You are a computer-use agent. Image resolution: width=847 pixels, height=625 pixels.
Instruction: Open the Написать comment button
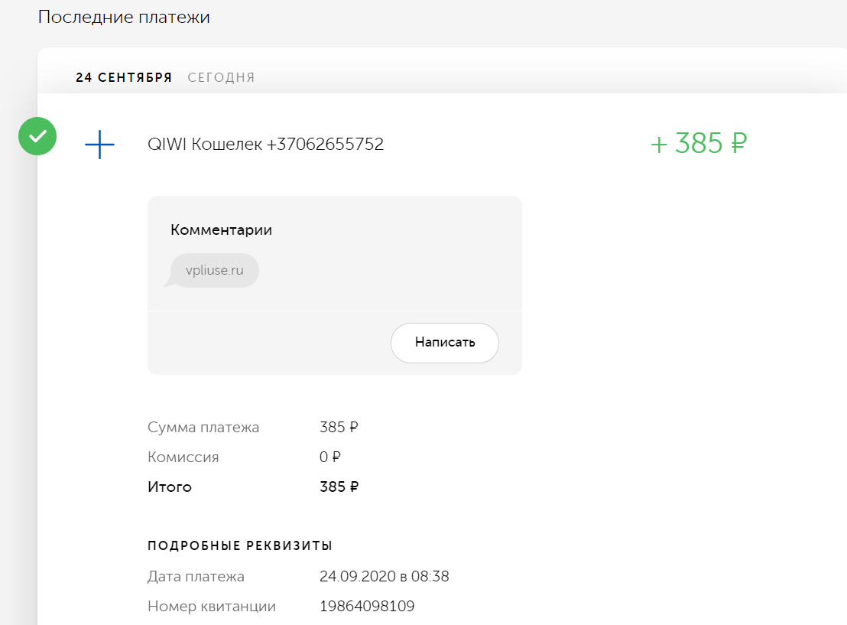point(445,343)
